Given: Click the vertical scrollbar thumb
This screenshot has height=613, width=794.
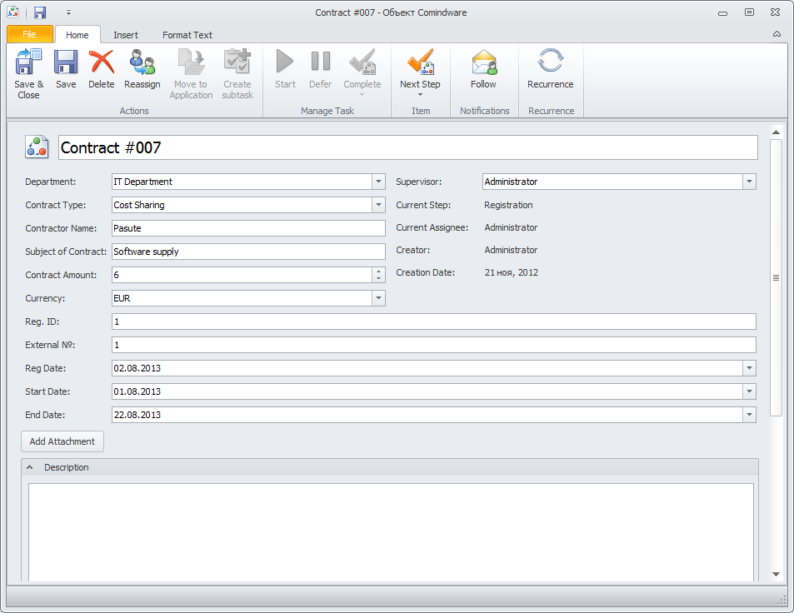Looking at the screenshot, I should (776, 277).
